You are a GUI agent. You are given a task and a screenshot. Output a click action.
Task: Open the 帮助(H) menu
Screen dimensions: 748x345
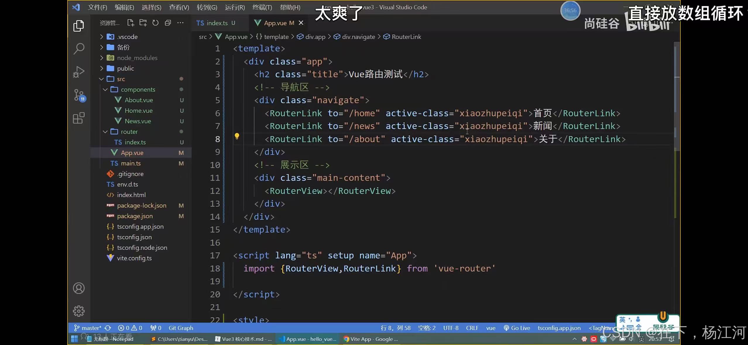coord(290,7)
